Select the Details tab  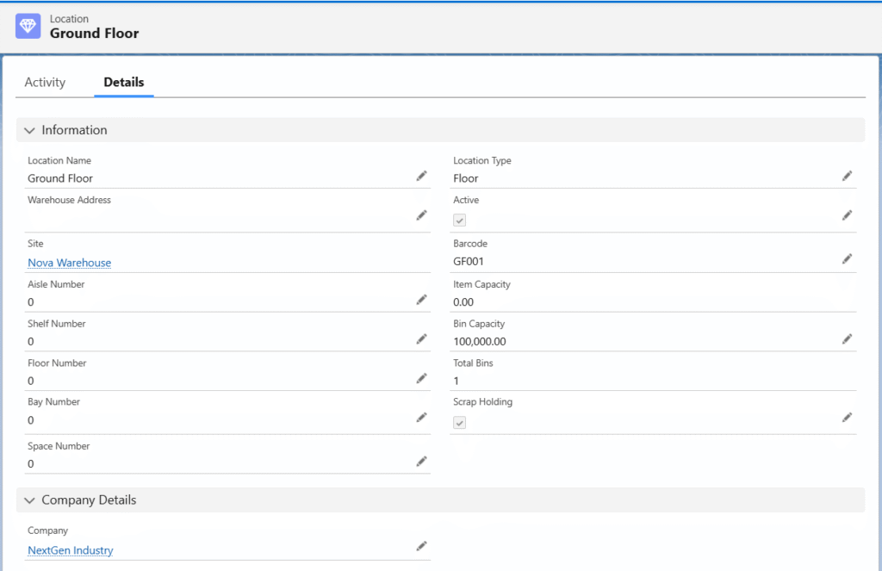click(x=123, y=83)
